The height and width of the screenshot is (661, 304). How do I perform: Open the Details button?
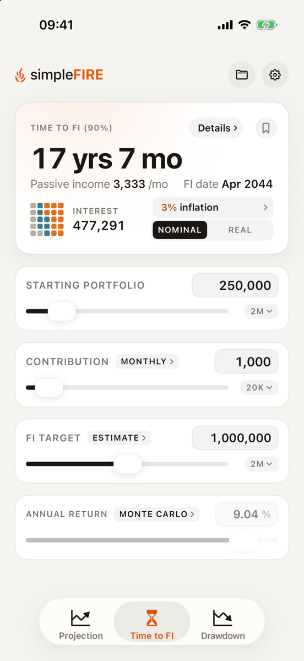pos(218,128)
